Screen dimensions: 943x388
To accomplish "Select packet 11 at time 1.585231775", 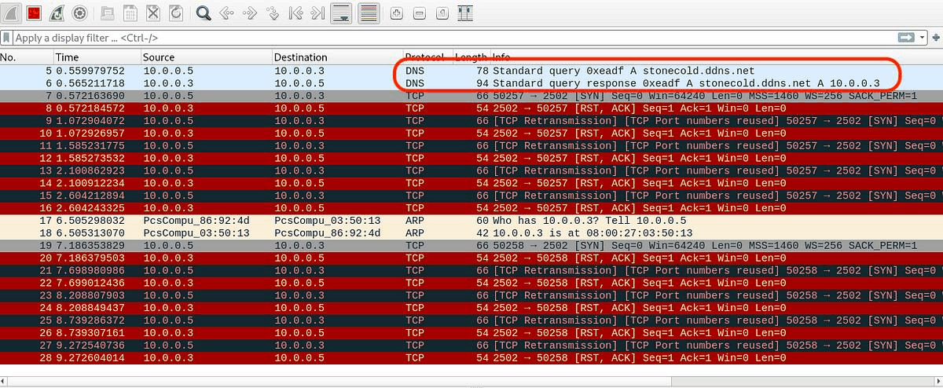I will coord(472,145).
